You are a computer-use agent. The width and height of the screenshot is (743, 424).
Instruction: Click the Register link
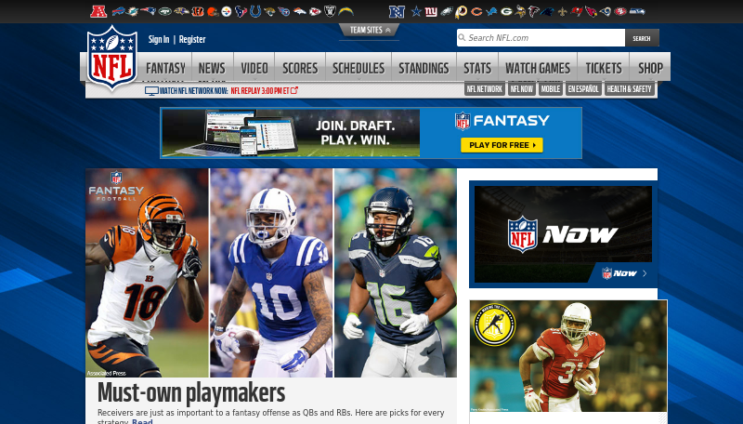(x=192, y=39)
